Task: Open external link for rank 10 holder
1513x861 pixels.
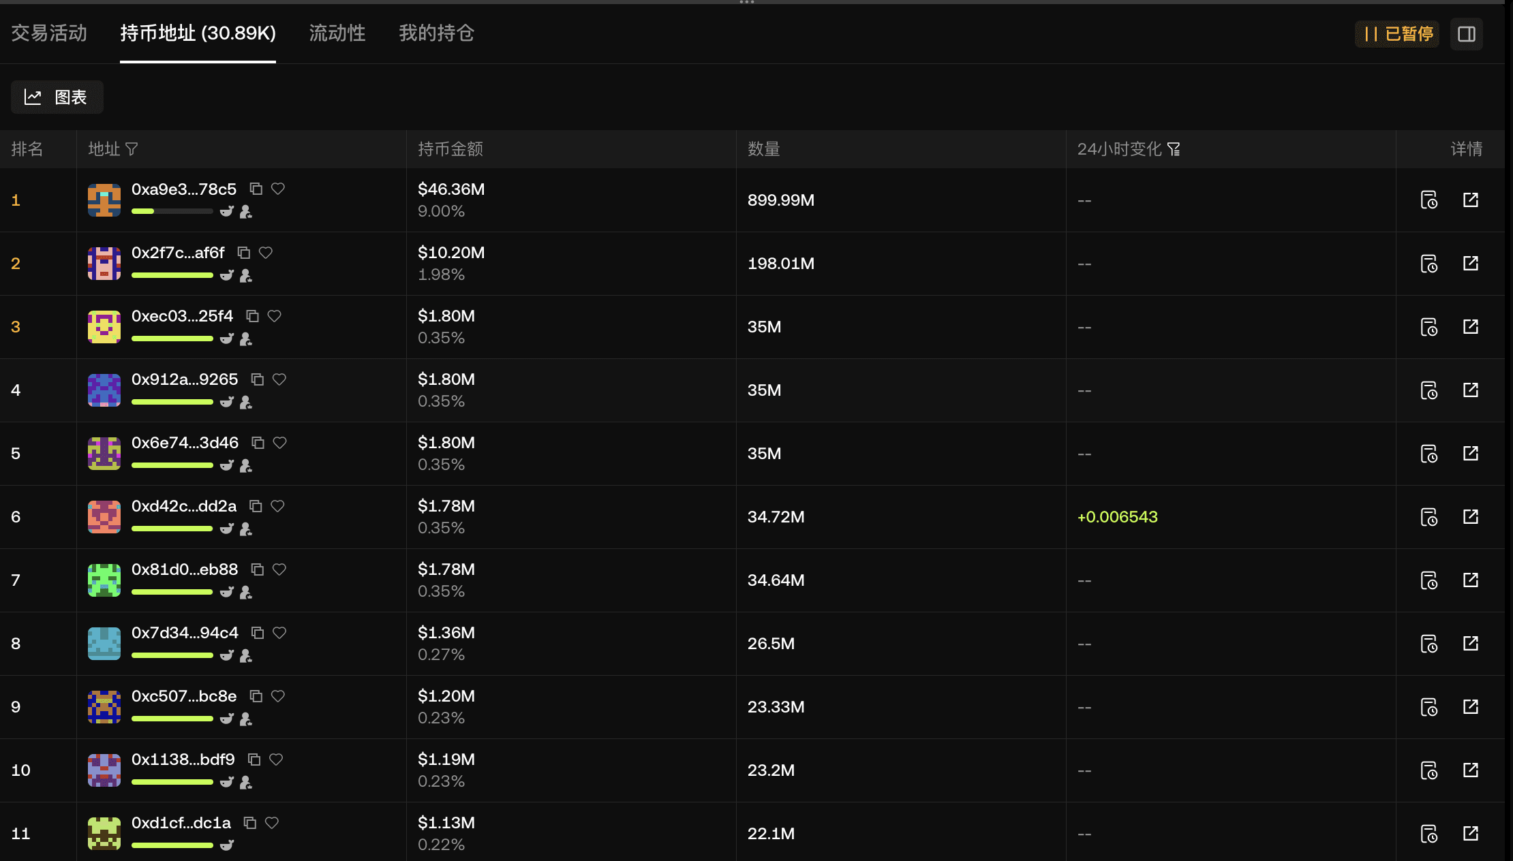Action: (x=1471, y=770)
